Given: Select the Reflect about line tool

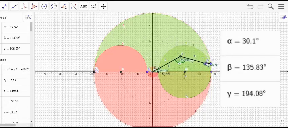Looking at the screenshot, I should [74, 7].
